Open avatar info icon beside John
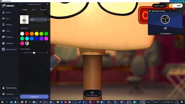The image size is (185, 104). click(49, 20)
